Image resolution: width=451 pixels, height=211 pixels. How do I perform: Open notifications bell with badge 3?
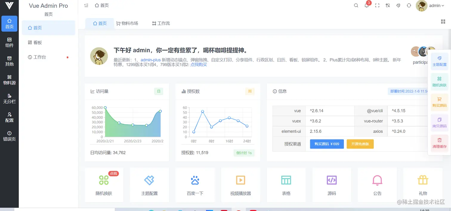pos(367,5)
